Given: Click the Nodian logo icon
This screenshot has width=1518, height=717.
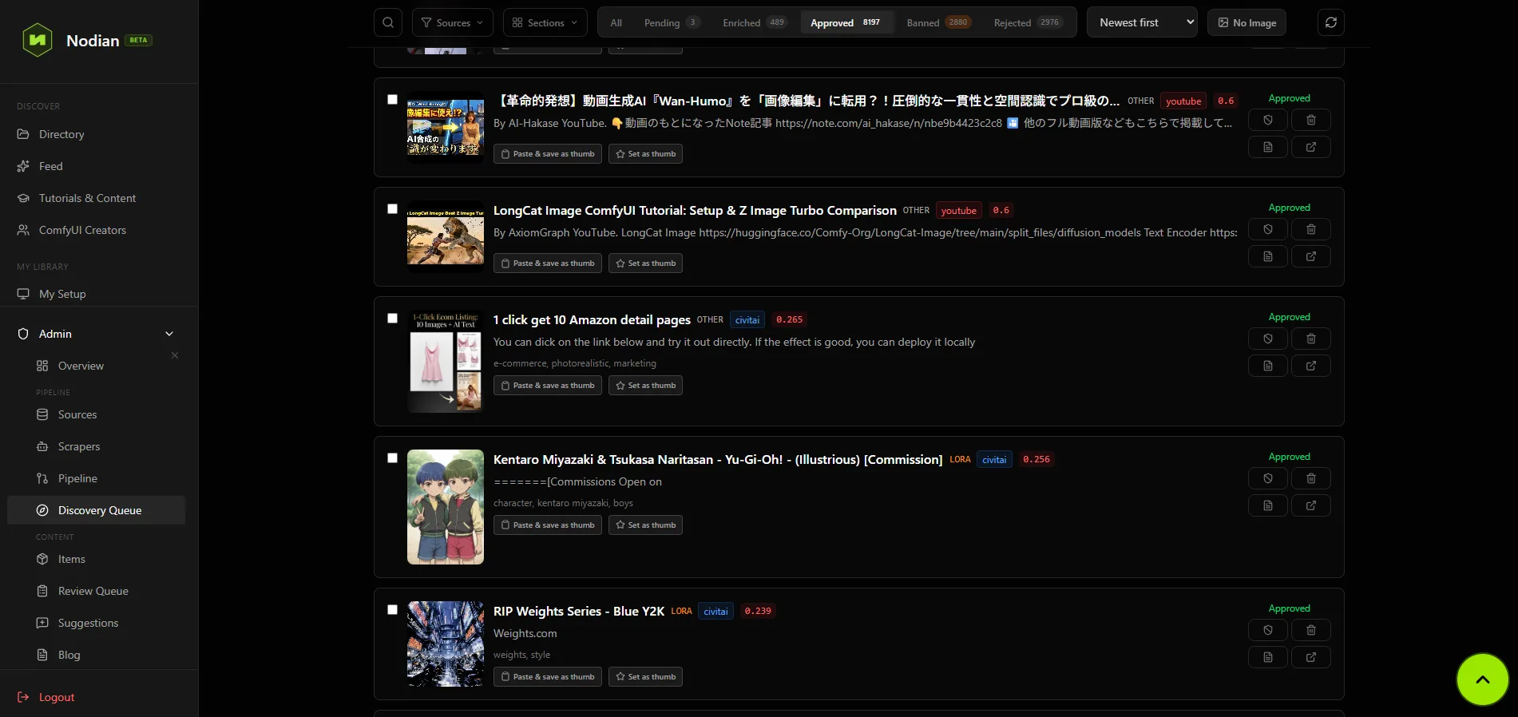Looking at the screenshot, I should tap(38, 40).
